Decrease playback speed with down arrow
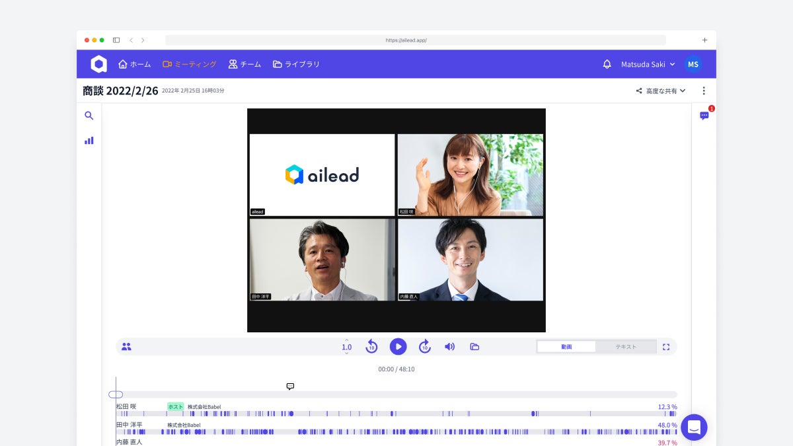The height and width of the screenshot is (446, 793). tap(346, 353)
